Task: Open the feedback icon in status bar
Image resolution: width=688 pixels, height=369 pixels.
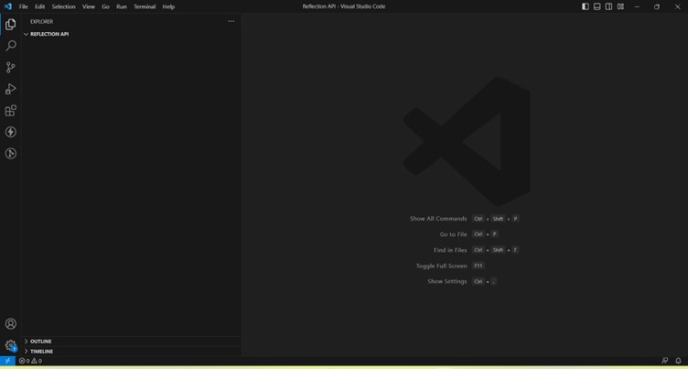Action: tap(665, 361)
